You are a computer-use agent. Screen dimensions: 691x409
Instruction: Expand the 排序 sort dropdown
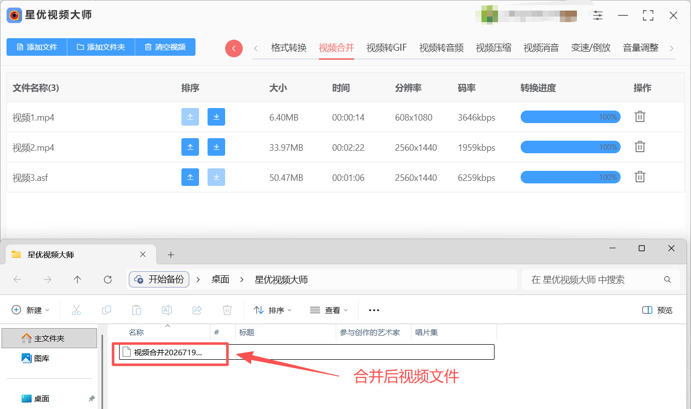(273, 310)
